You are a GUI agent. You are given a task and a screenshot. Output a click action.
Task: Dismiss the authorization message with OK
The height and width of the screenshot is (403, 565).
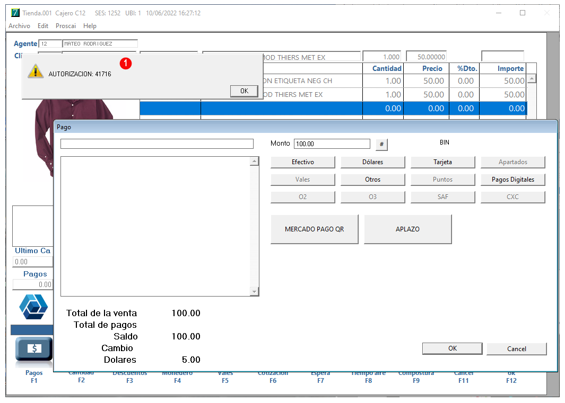click(245, 91)
